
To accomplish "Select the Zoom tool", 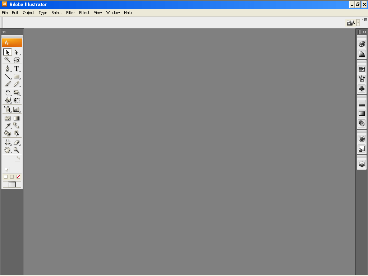I will [x=16, y=150].
